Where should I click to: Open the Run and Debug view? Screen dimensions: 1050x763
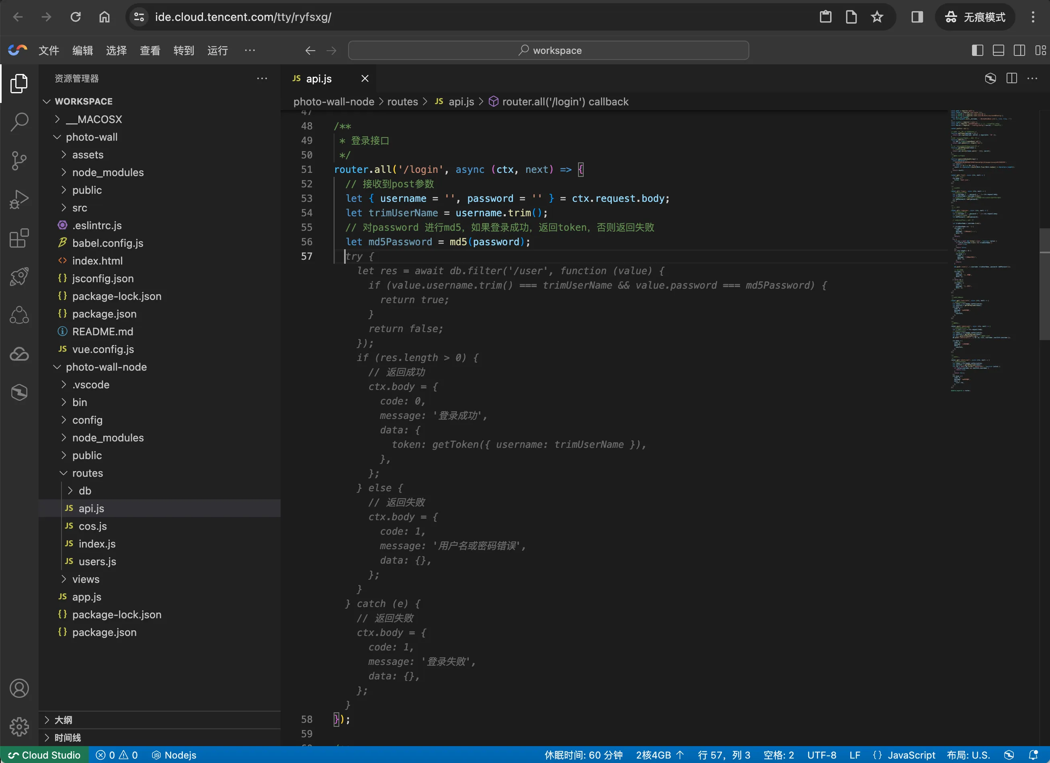pos(19,199)
